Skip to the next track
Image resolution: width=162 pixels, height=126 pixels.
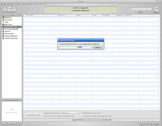point(15,9)
